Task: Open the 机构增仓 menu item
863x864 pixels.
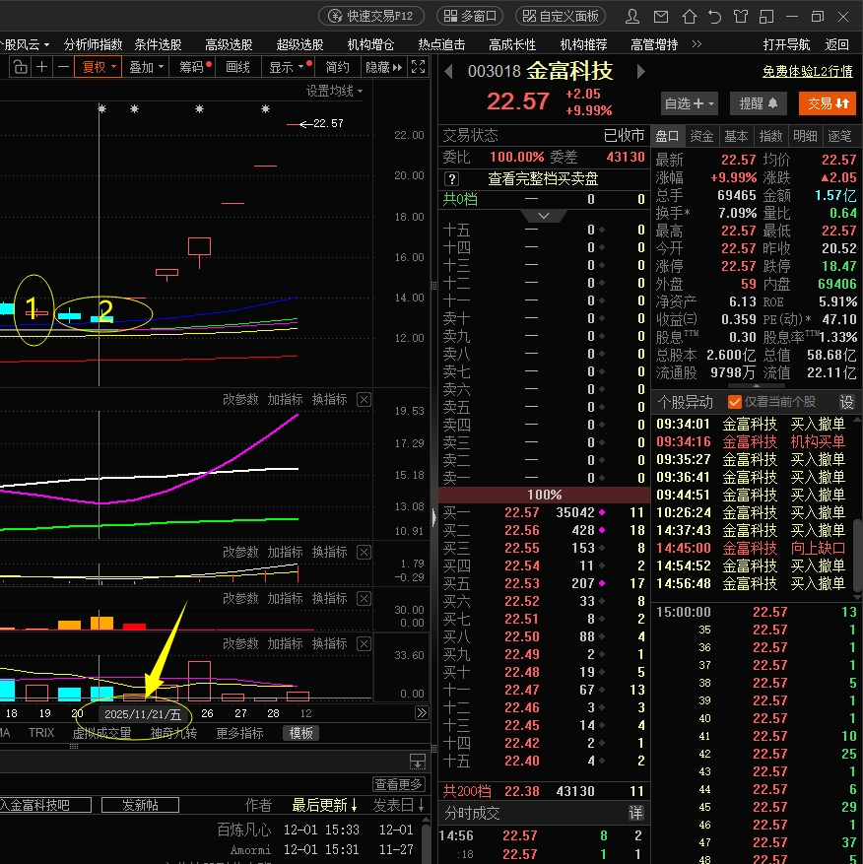Action: coord(370,44)
